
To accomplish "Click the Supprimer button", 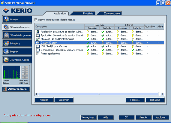I will click(64, 100).
